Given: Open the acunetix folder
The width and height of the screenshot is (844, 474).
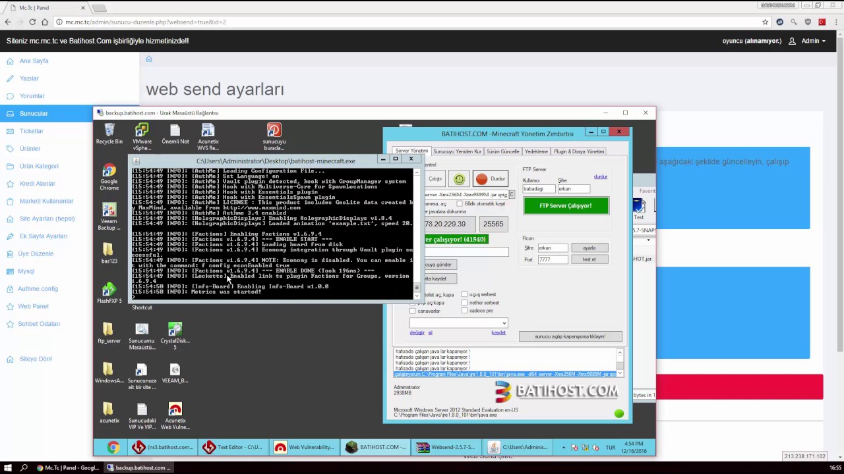Looking at the screenshot, I should coord(109,412).
